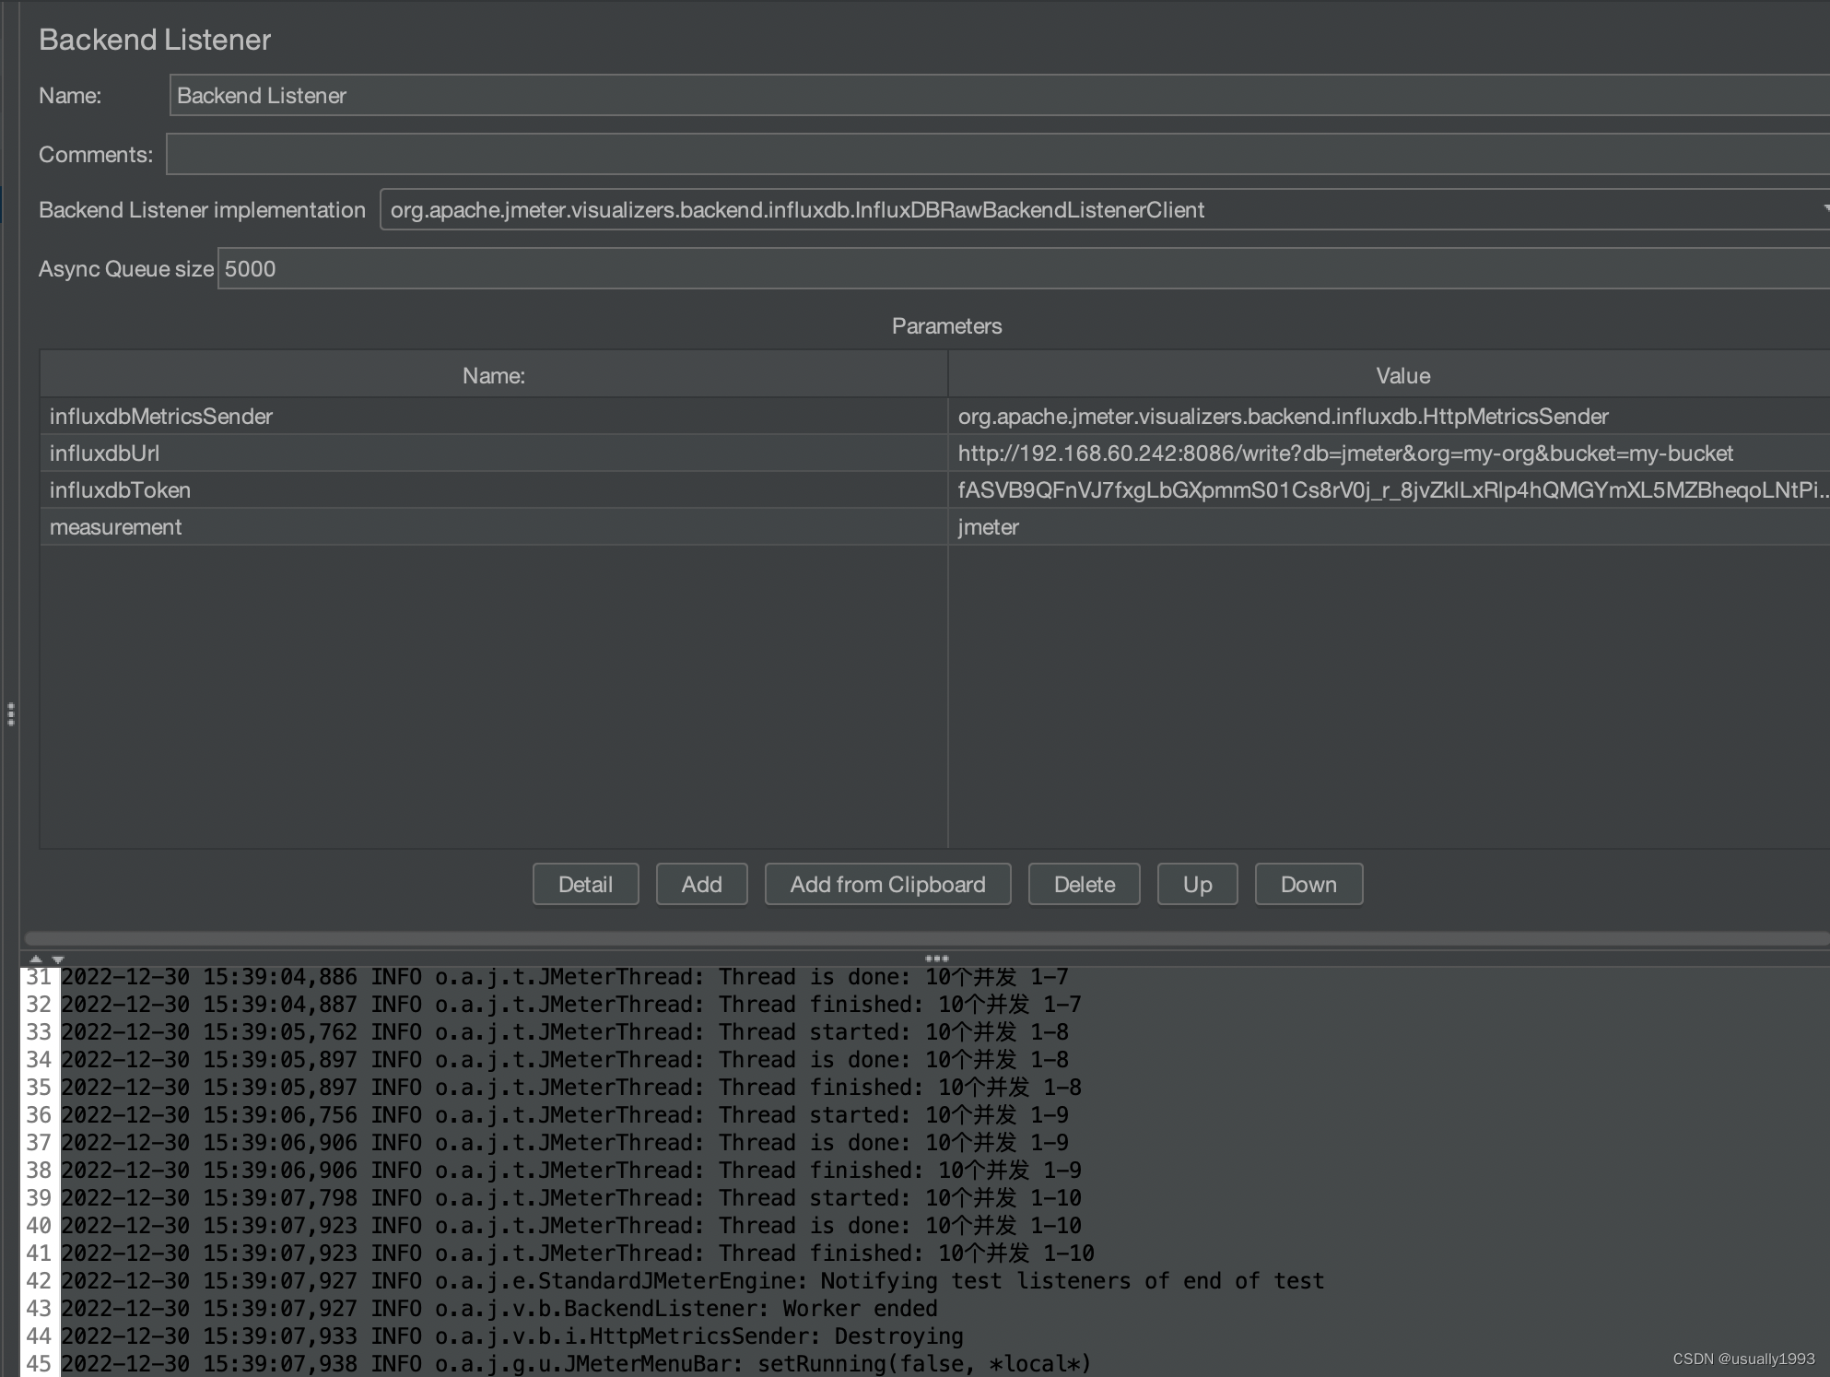Viewport: 1830px width, 1377px height.
Task: Open Backend Listener implementation dropdown
Action: [1105, 209]
